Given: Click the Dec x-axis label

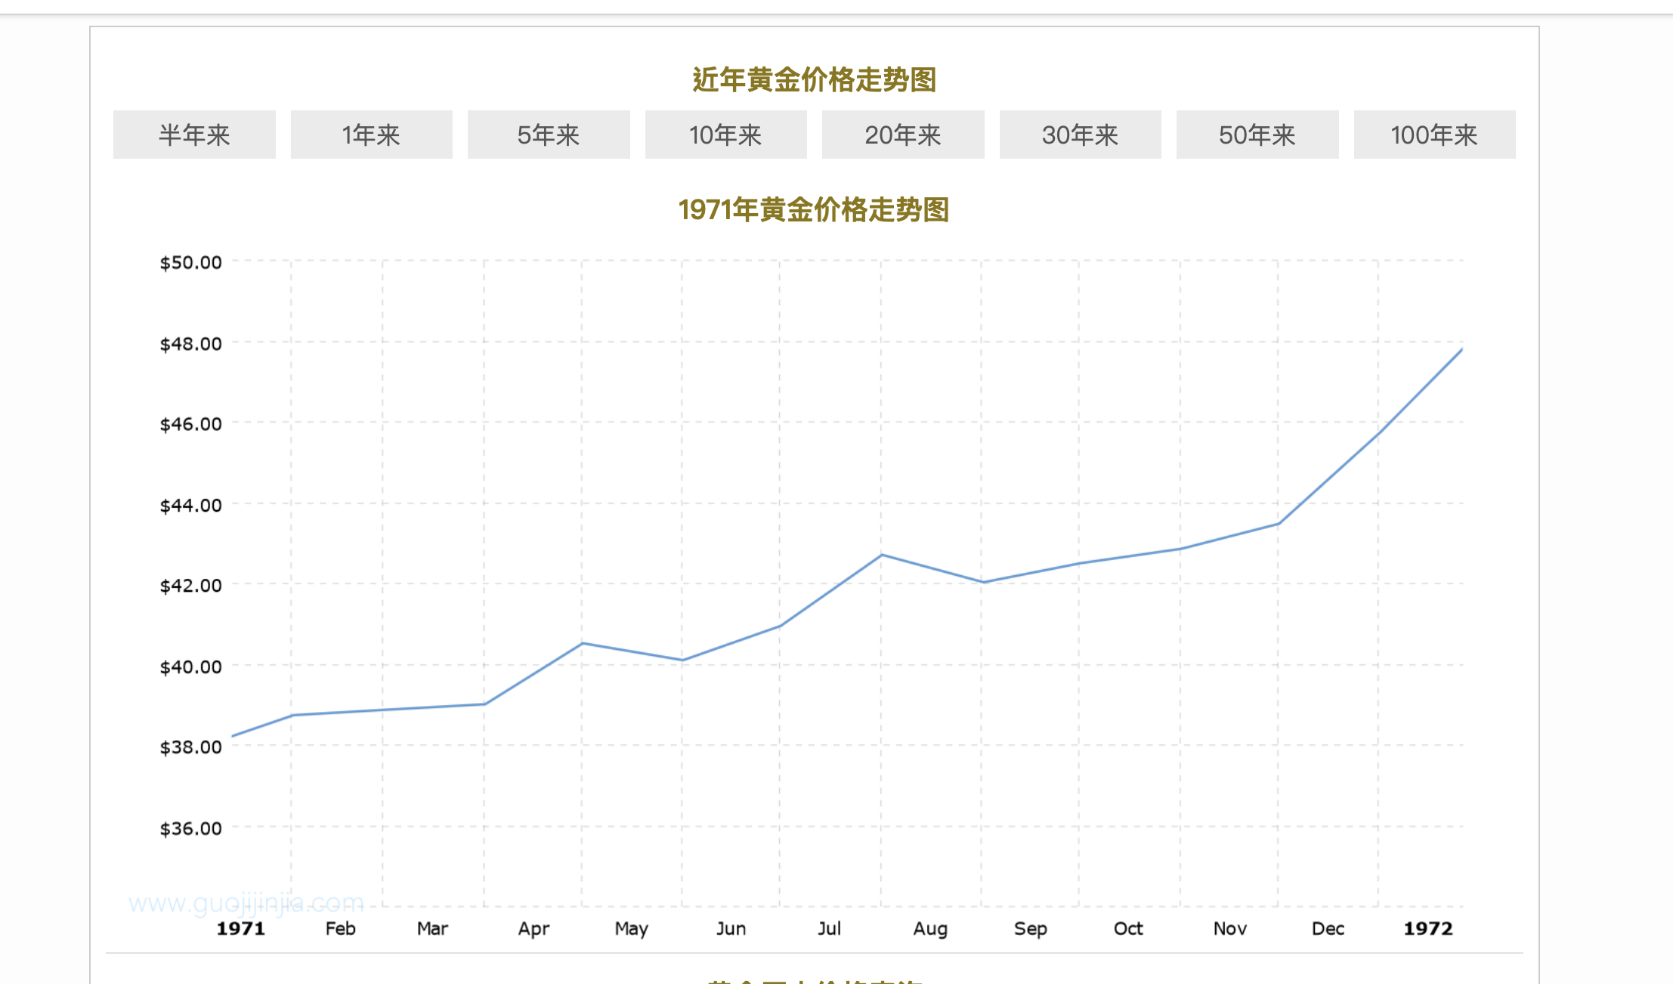Looking at the screenshot, I should [1328, 928].
